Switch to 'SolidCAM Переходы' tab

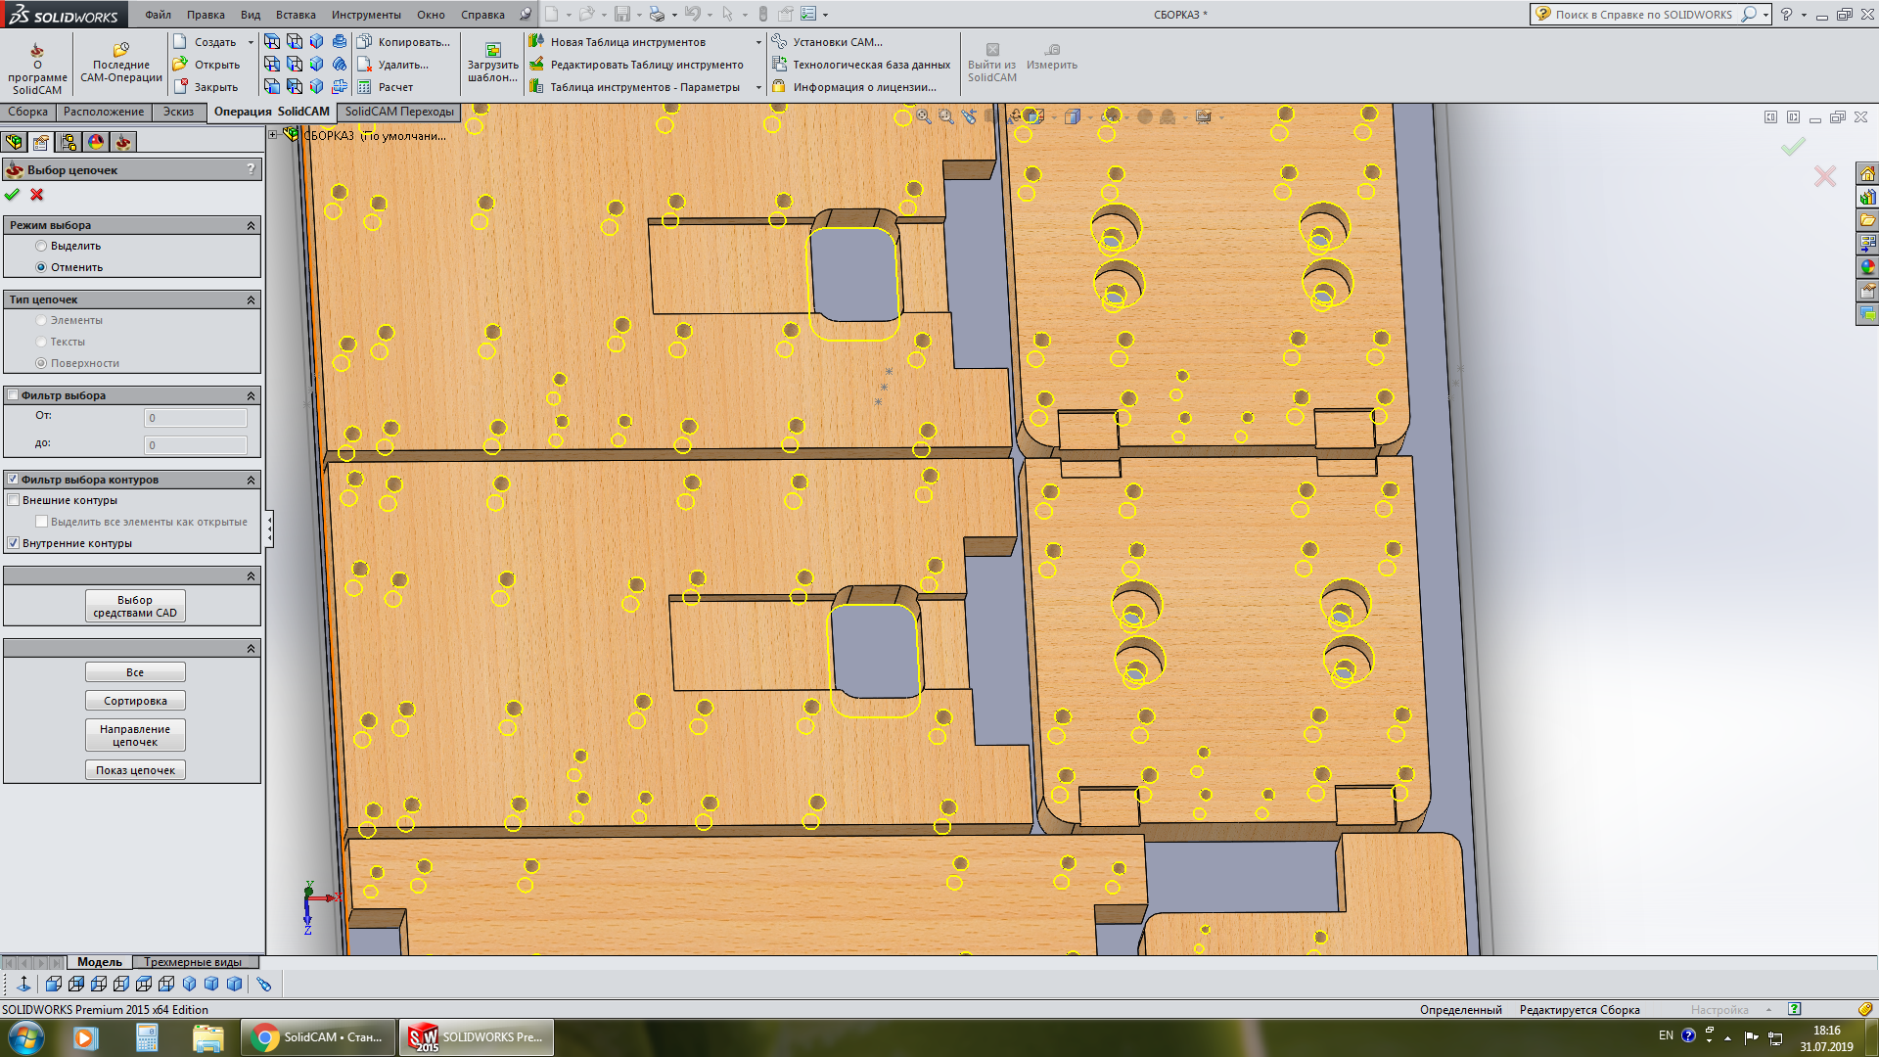coord(398,112)
